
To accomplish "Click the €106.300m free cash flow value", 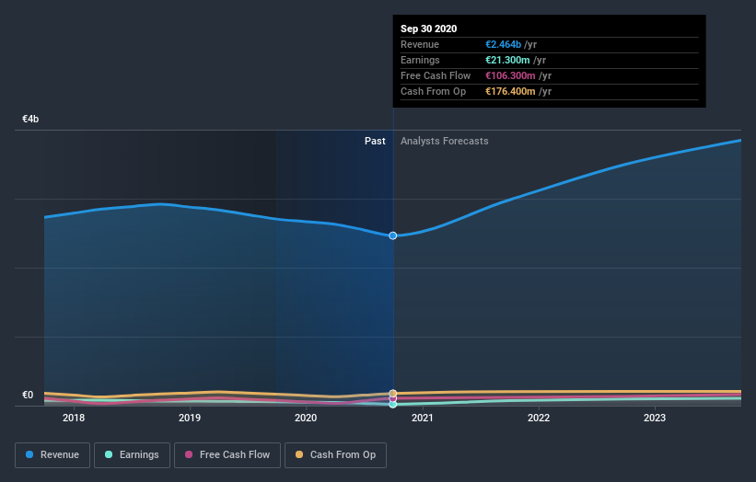I will [510, 75].
